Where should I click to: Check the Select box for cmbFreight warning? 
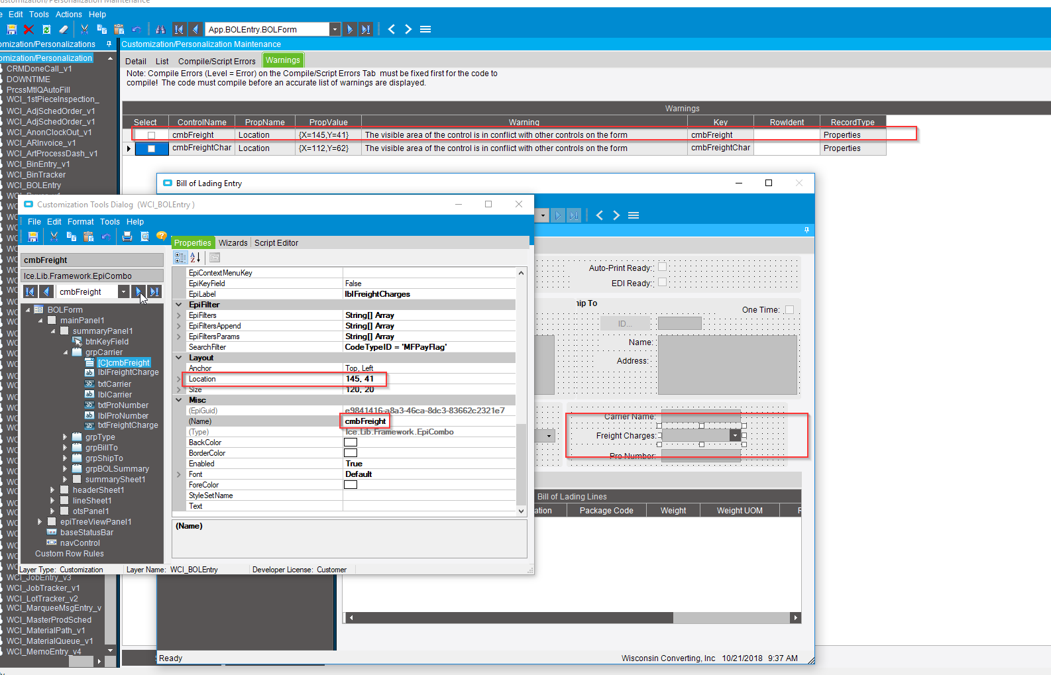tap(151, 135)
